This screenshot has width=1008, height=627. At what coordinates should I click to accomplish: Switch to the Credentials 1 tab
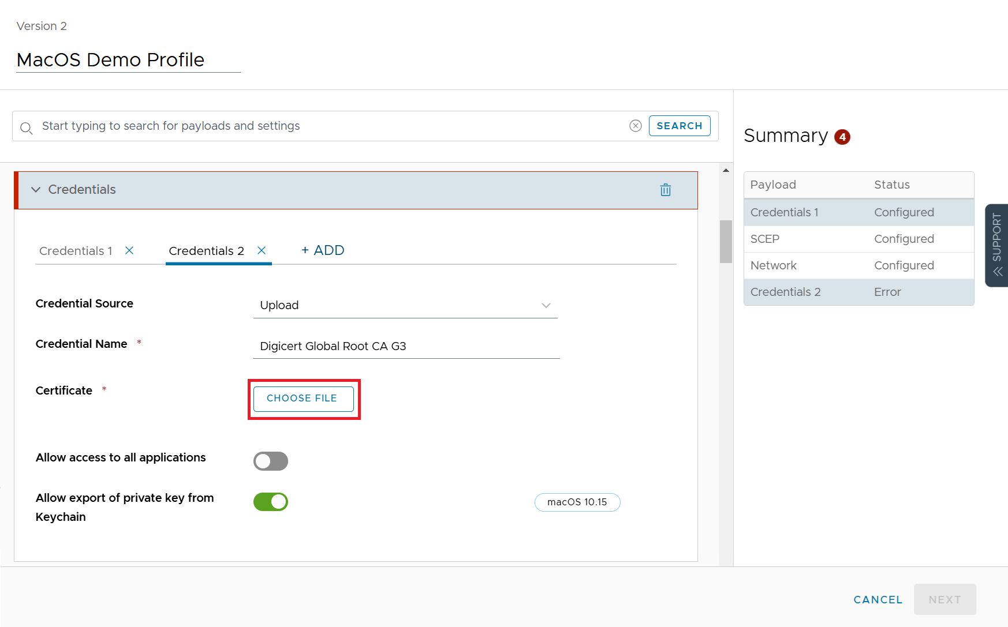(76, 251)
